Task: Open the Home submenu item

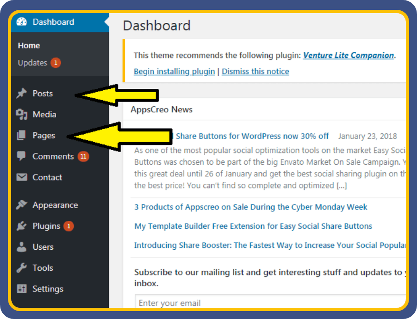Action: 29,46
